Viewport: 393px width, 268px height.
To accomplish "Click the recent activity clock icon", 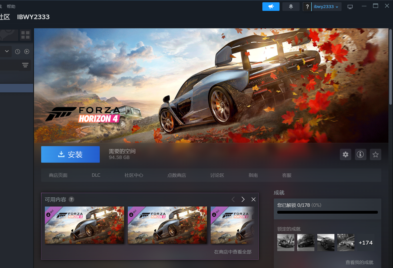I will tap(17, 51).
